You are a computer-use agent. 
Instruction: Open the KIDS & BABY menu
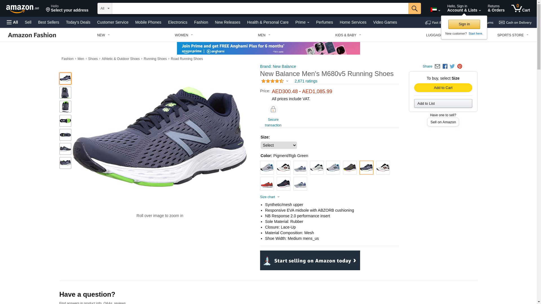tap(348, 35)
